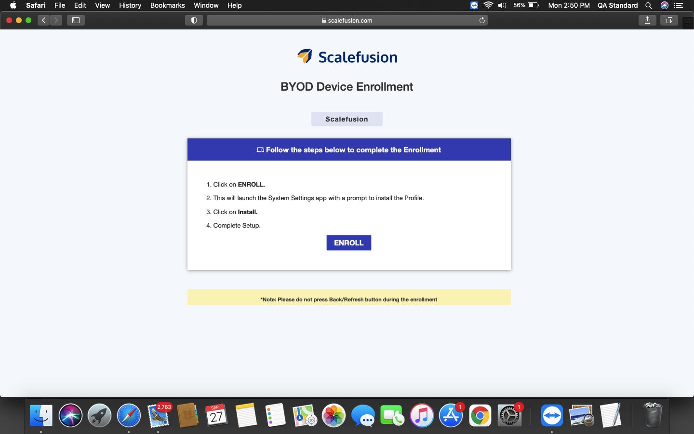The image size is (694, 434).
Task: Open Maps from the Dock
Action: click(x=305, y=415)
